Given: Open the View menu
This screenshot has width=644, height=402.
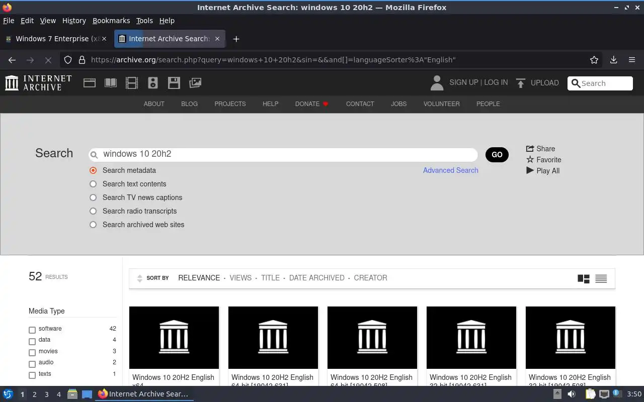Looking at the screenshot, I should click(x=48, y=21).
